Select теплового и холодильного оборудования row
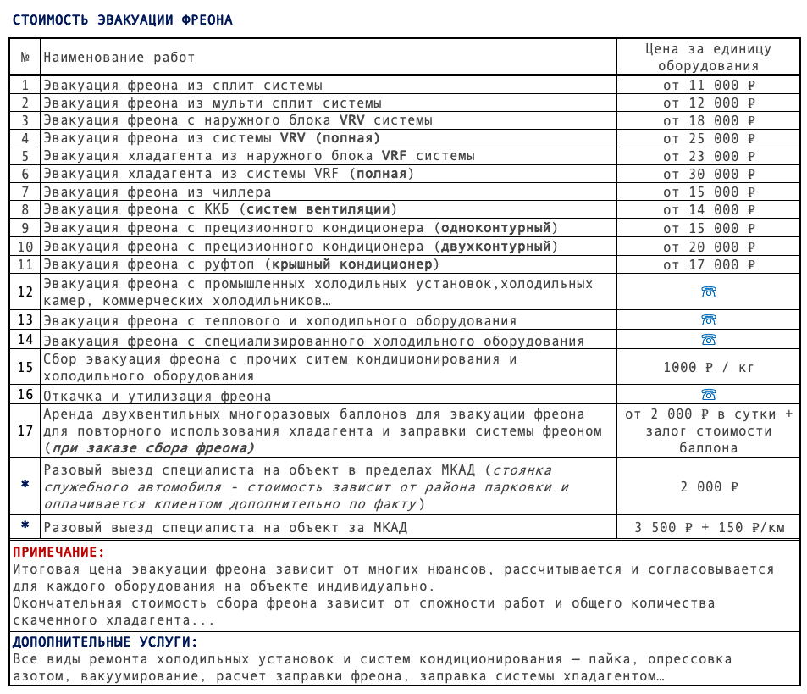 tap(279, 321)
